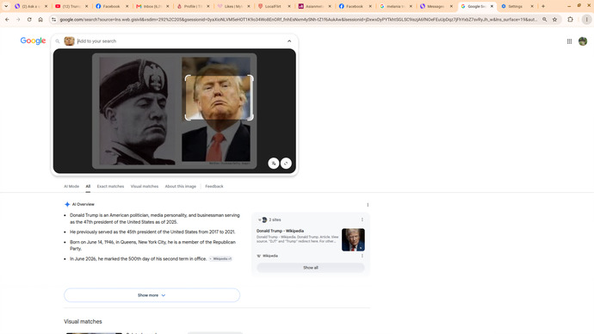Open three-dot menu beside Wikipedia source
The width and height of the screenshot is (594, 334).
[x=362, y=256]
